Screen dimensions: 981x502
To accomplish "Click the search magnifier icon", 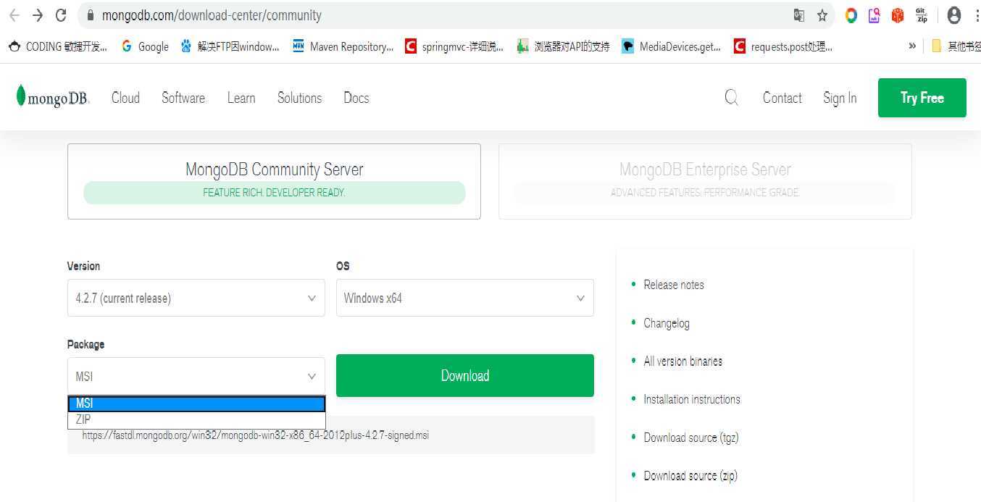I will tap(732, 98).
